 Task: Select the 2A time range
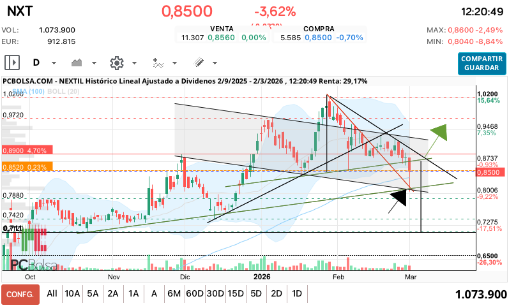point(113,293)
